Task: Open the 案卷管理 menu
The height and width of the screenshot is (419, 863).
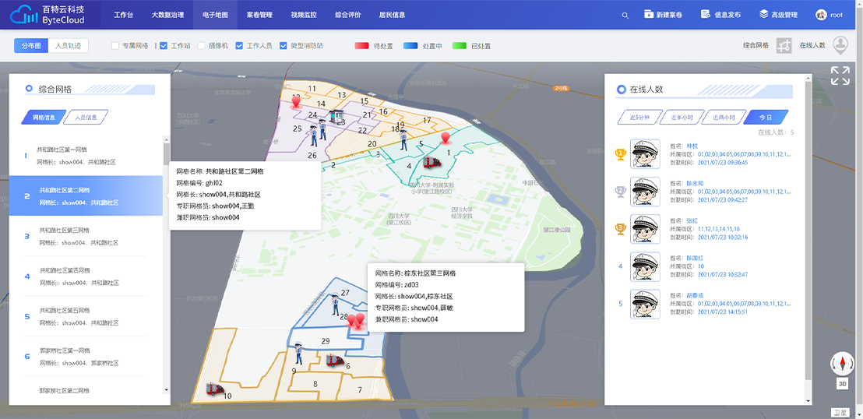Action: tap(259, 15)
